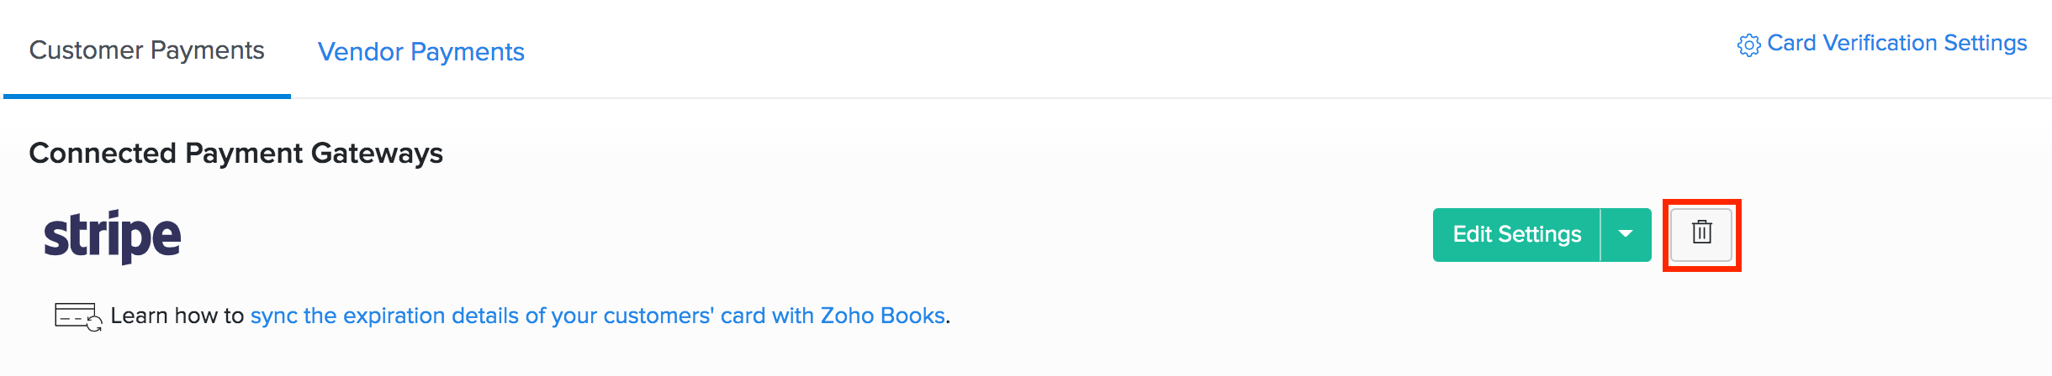This screenshot has width=2052, height=376.
Task: Show the menu via the white caret
Action: click(1626, 235)
